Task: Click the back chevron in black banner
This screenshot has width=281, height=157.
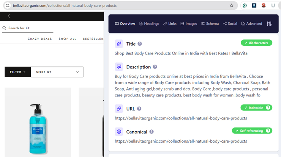Action: (9, 16)
